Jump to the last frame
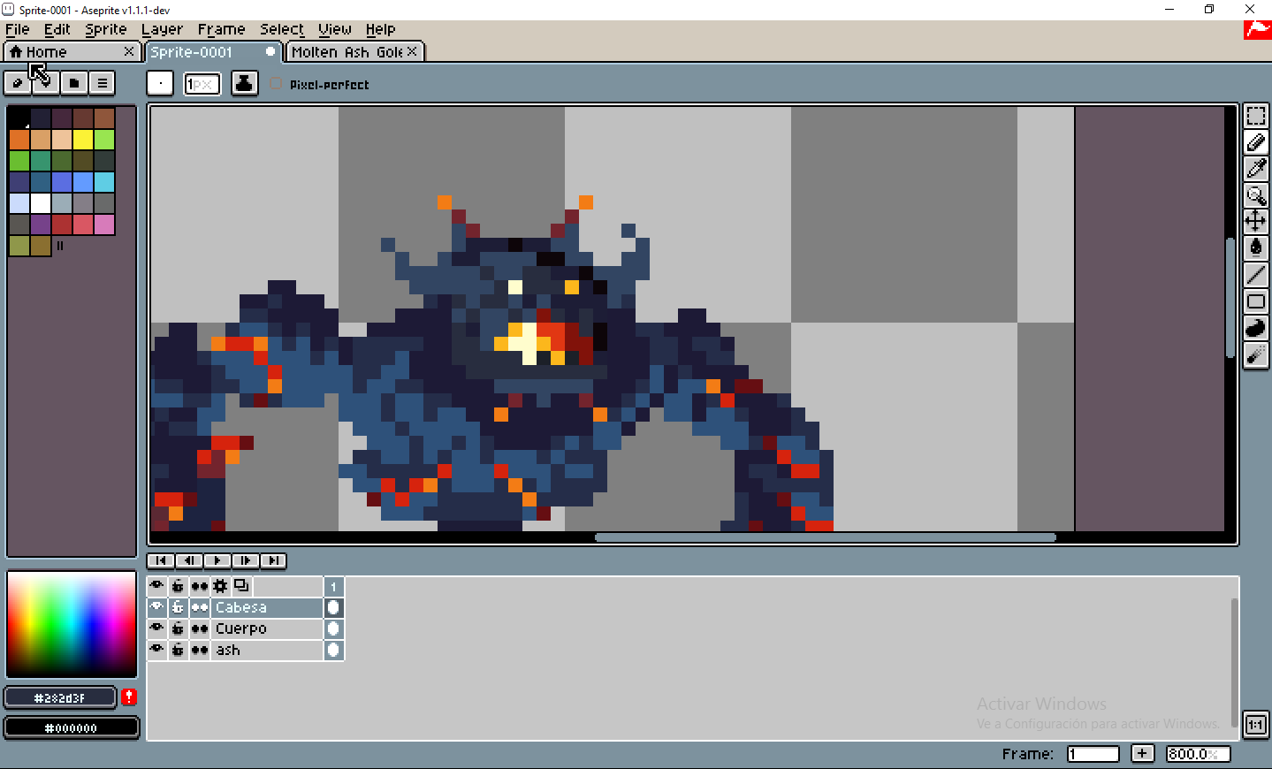Screen dimensions: 1272x769 tap(274, 560)
